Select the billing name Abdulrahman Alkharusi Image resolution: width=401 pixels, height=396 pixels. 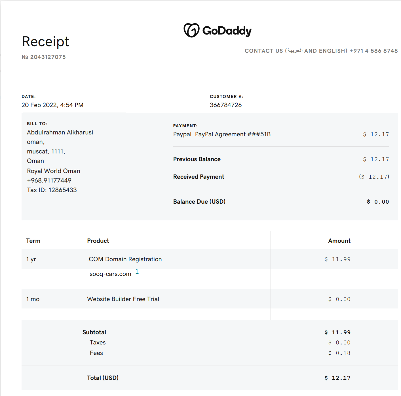(60, 132)
